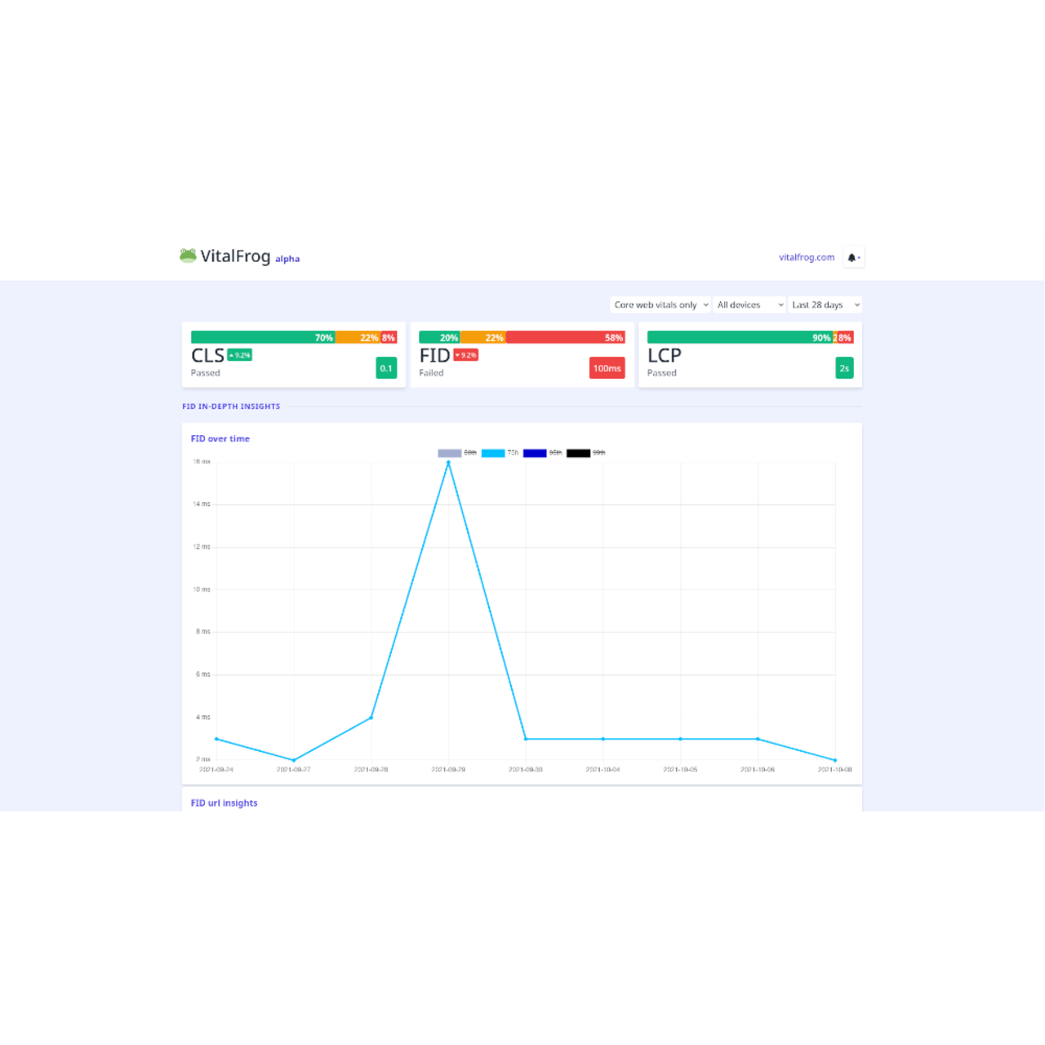Image resolution: width=1045 pixels, height=1045 pixels.
Task: Click the LCP 2s threshold badge
Action: point(844,368)
